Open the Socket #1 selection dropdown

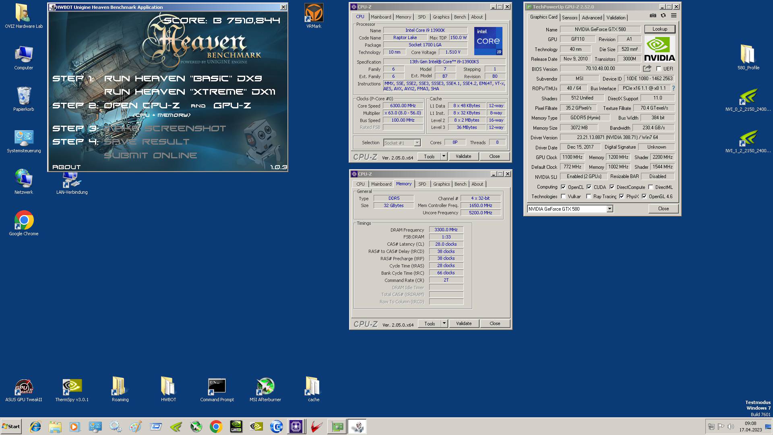coord(417,143)
